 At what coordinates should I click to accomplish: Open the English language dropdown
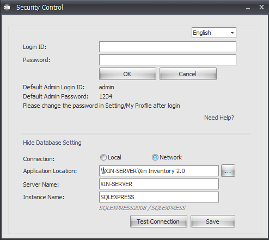click(x=214, y=33)
